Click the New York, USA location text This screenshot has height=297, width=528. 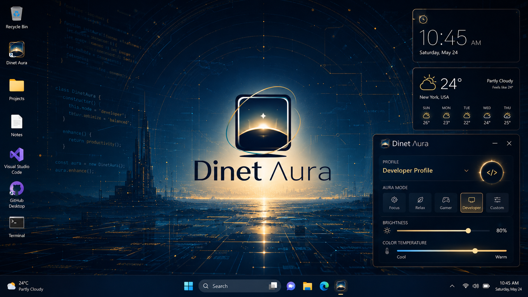[434, 97]
